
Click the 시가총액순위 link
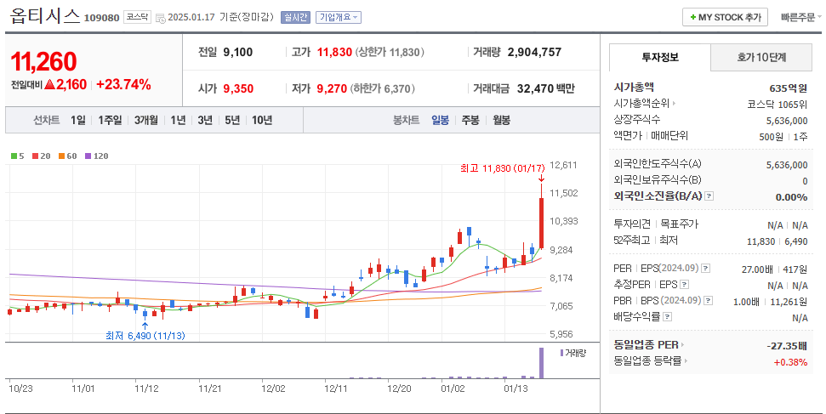[641, 104]
